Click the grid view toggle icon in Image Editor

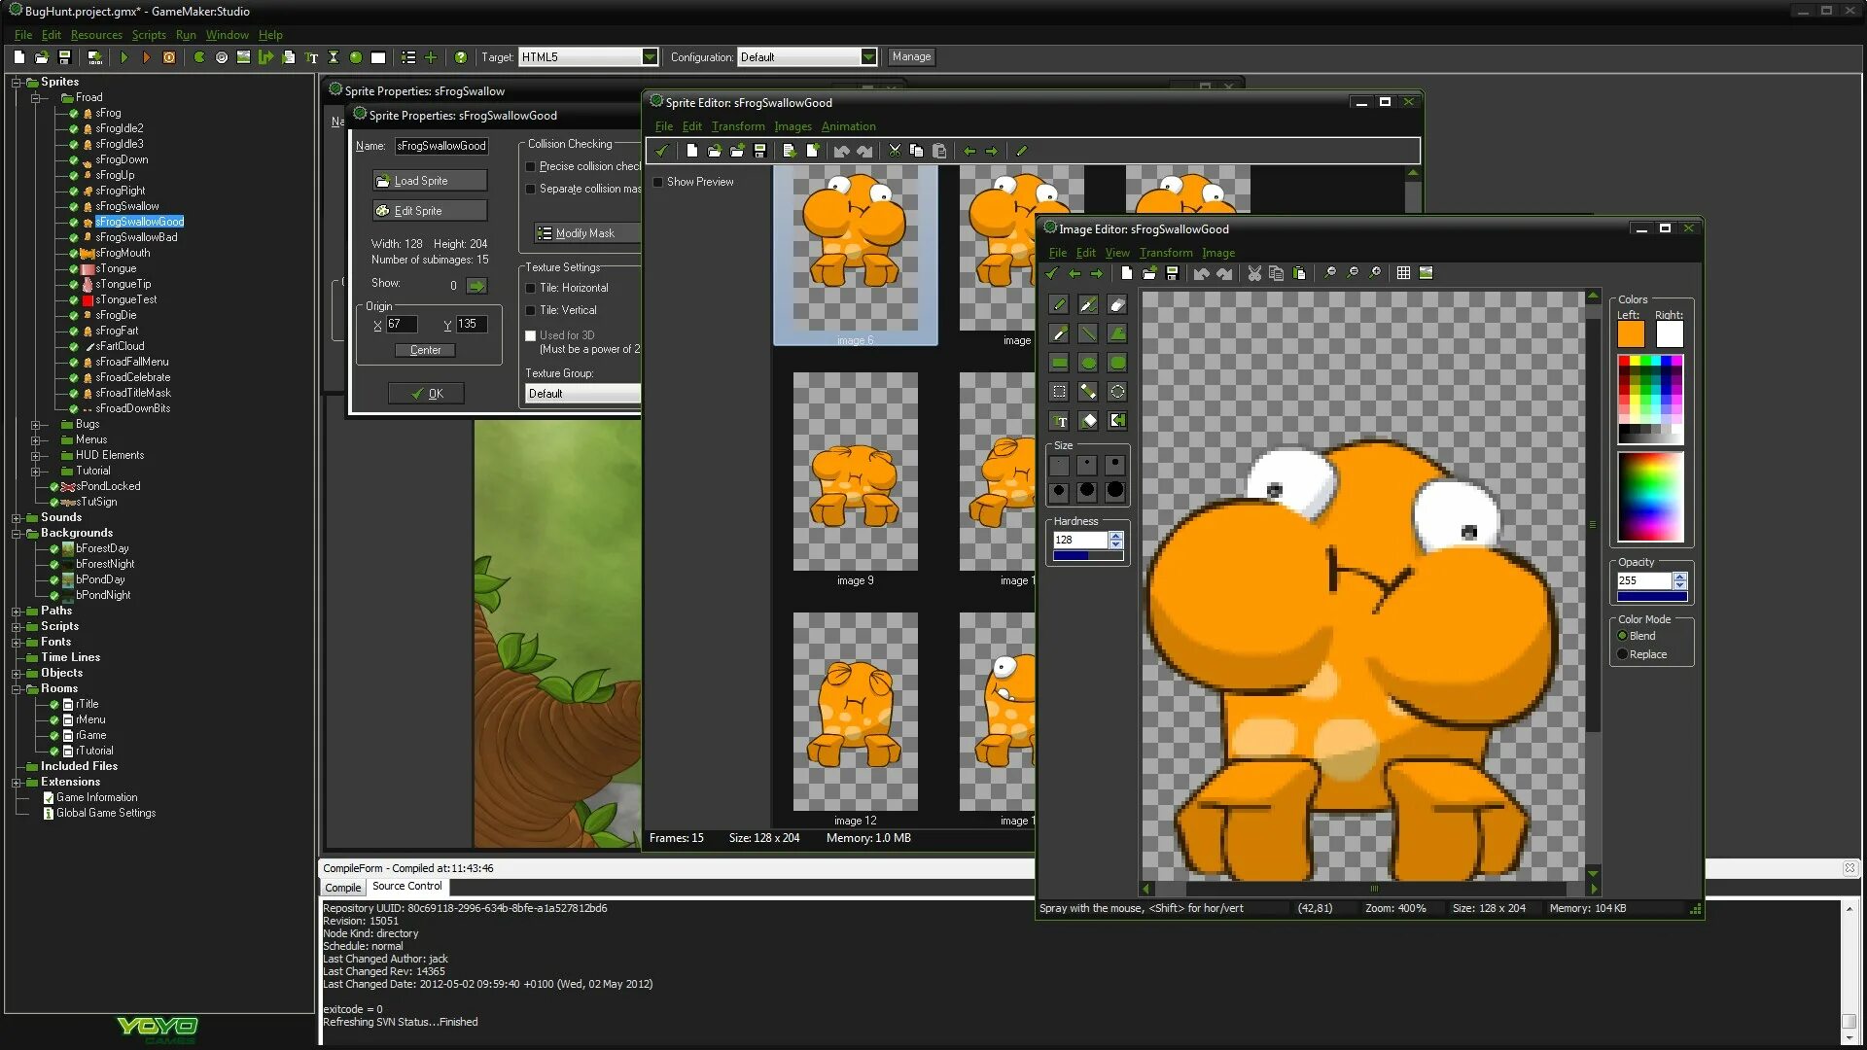(x=1403, y=272)
